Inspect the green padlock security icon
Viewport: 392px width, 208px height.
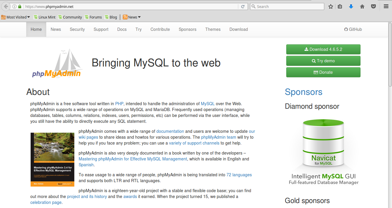coord(20,6)
